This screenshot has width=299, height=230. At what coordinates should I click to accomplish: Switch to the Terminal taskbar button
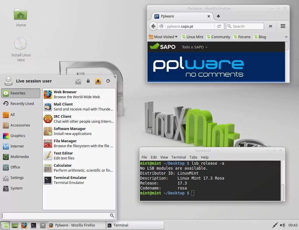coord(135,225)
